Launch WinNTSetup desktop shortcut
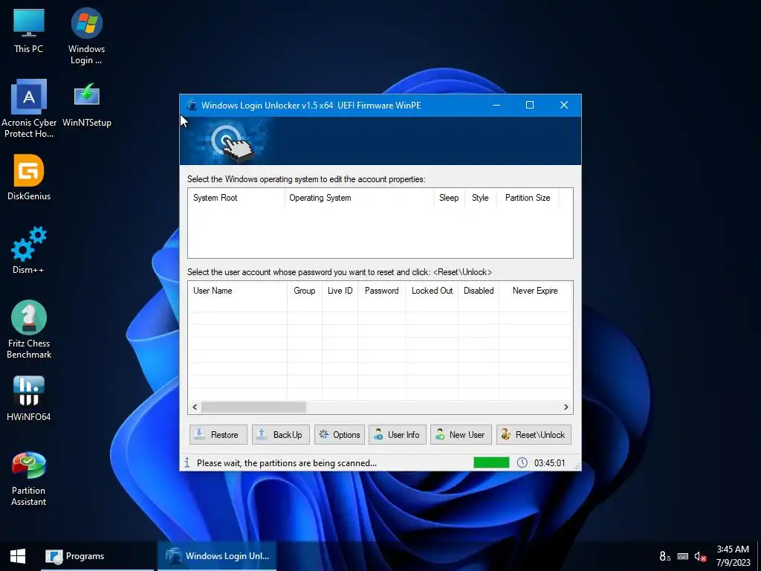761x571 pixels. 87,104
